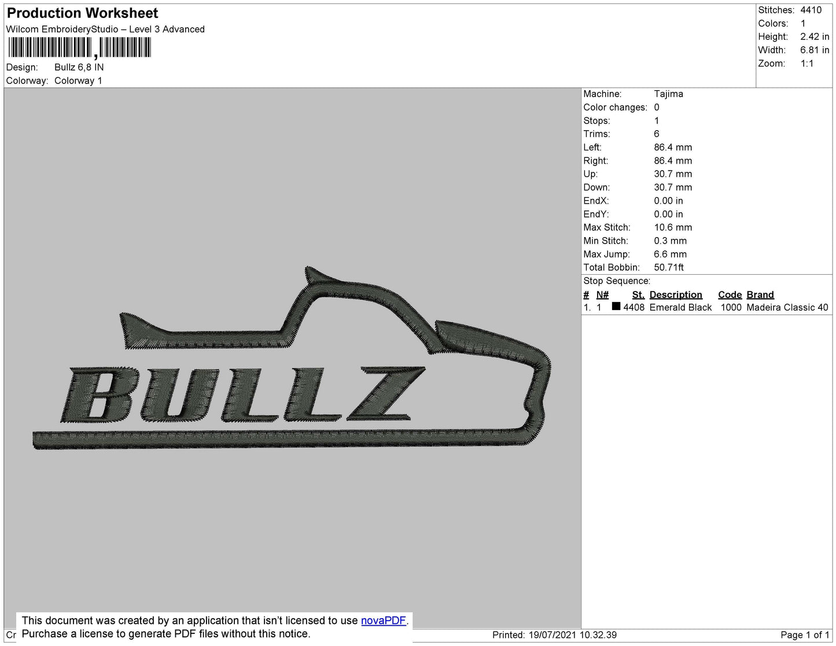Click the barcode under Wilcom EmbroideryStudio
Screen dimensions: 836x646
coord(79,47)
